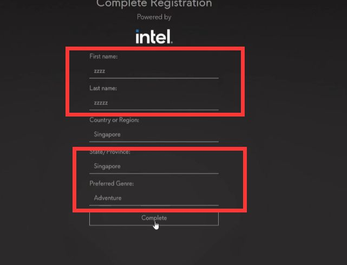
Task: Click the 'Country or Region:' label
Action: [x=114, y=120]
